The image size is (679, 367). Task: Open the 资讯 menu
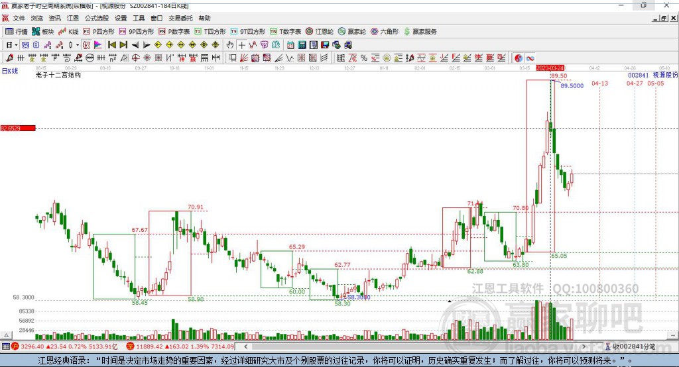(x=54, y=18)
